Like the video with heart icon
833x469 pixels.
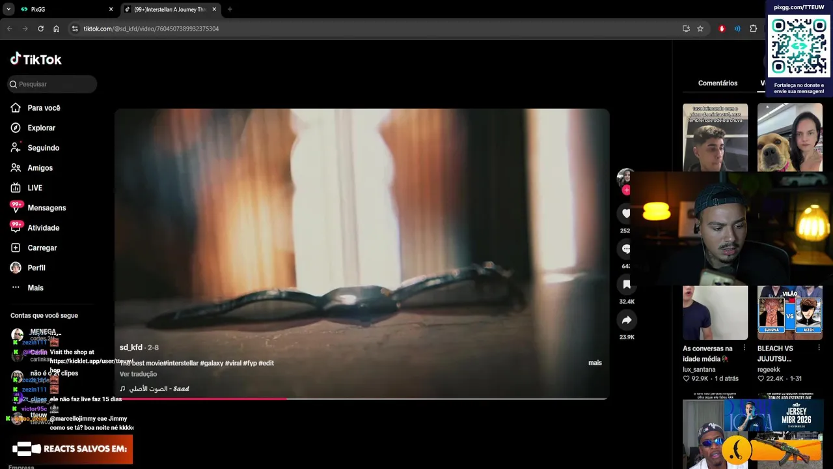pos(625,213)
